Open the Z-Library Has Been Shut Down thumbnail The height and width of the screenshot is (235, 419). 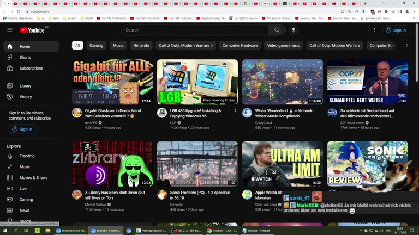pos(112,164)
